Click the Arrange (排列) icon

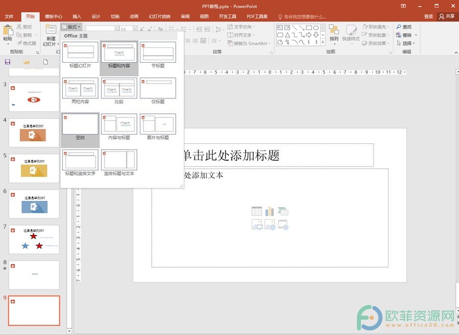coord(334,30)
